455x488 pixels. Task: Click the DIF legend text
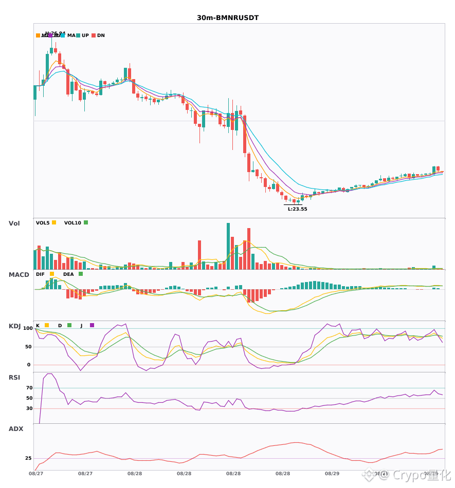40,274
